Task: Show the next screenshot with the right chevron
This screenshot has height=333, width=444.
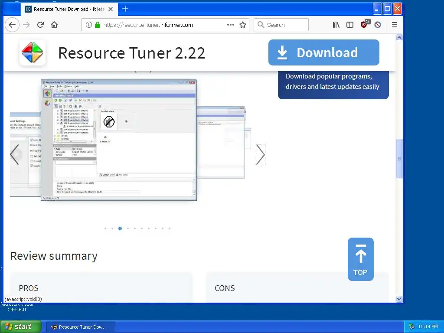Action: [261, 155]
